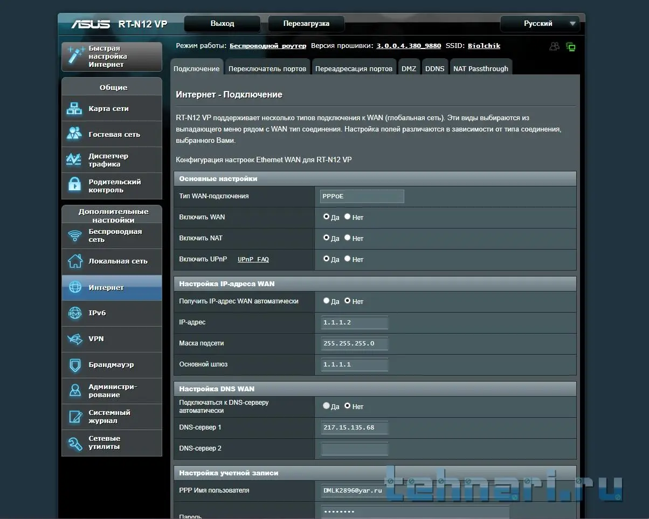This screenshot has height=519, width=649.
Task: Set Включить UPnP to Да
Action: (326, 259)
